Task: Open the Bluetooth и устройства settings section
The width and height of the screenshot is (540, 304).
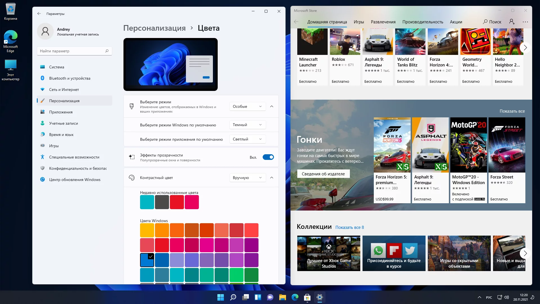Action: click(x=69, y=78)
